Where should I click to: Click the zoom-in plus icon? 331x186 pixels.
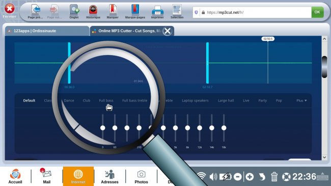coord(250,177)
